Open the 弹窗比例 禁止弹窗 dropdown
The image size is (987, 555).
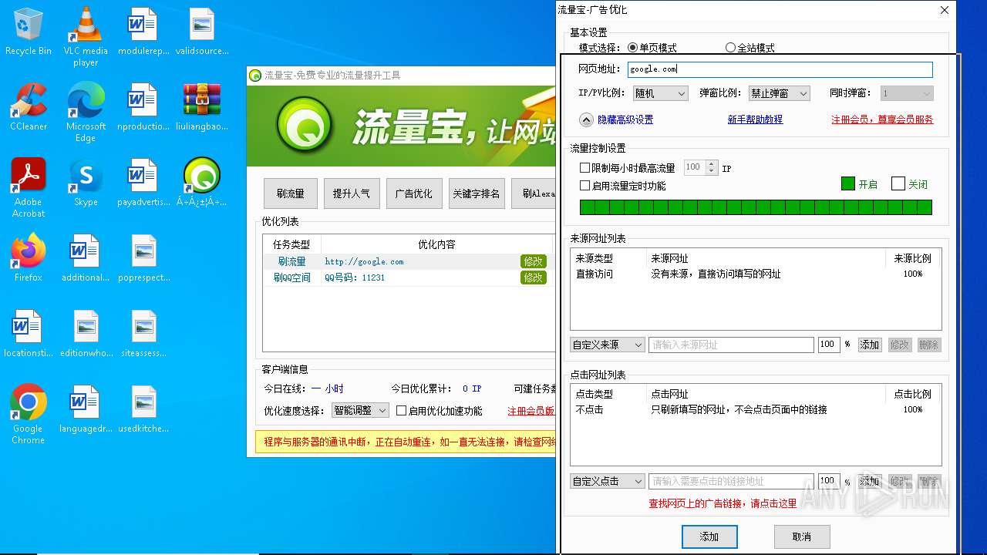[x=779, y=93]
